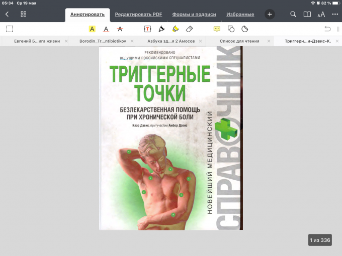342x256 pixels.
Task: Open text size AA view settings
Action: (x=321, y=15)
